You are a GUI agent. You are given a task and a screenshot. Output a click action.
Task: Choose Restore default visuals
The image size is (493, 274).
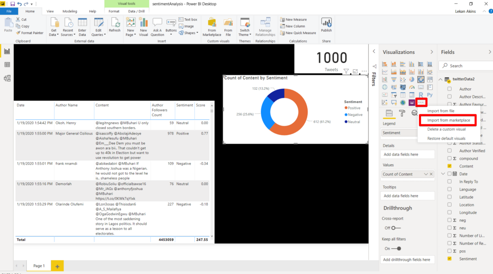[x=446, y=138]
